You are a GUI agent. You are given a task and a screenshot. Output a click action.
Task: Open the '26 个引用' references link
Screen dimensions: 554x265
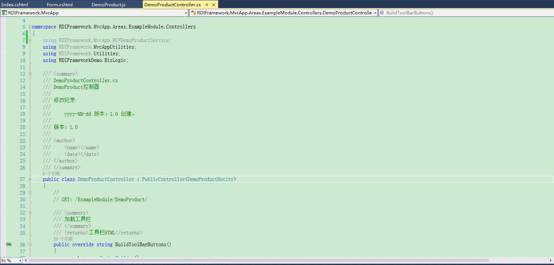click(63, 239)
